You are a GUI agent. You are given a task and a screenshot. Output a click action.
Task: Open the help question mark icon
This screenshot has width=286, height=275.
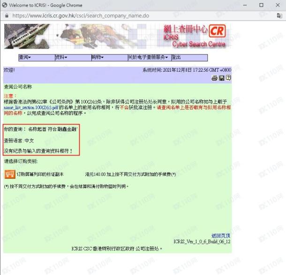(x=228, y=78)
